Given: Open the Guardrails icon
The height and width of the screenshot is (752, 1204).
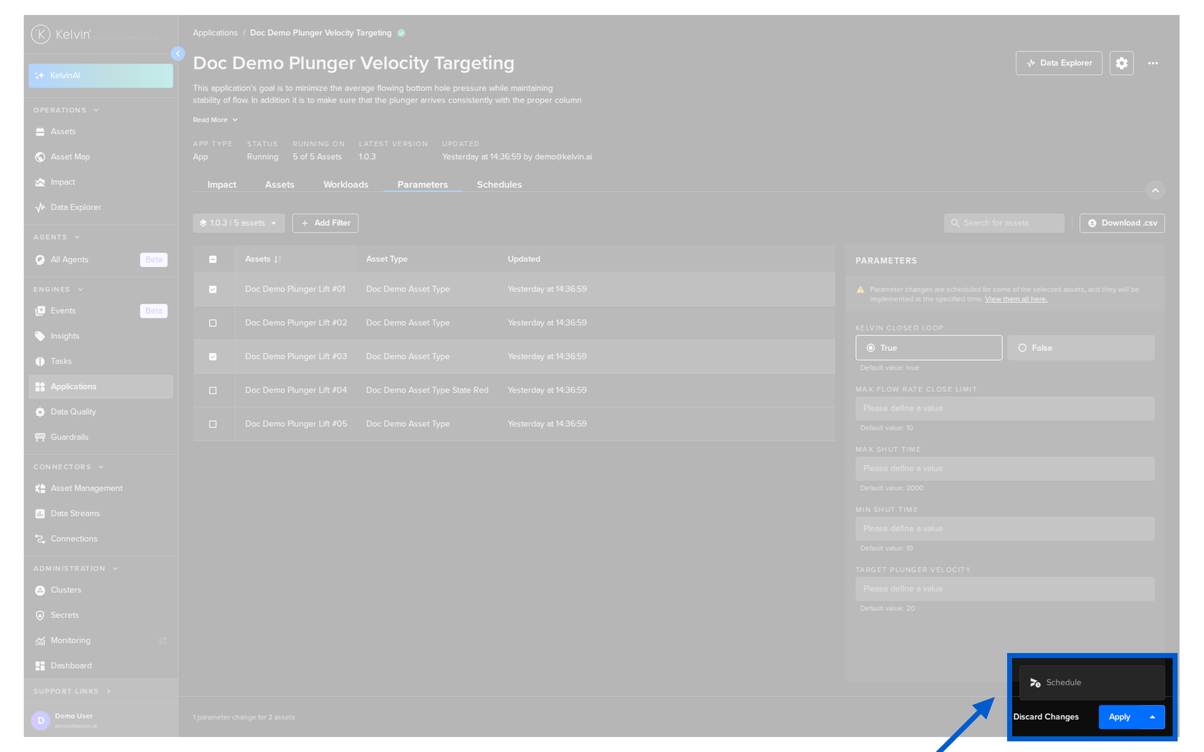Looking at the screenshot, I should coord(40,437).
